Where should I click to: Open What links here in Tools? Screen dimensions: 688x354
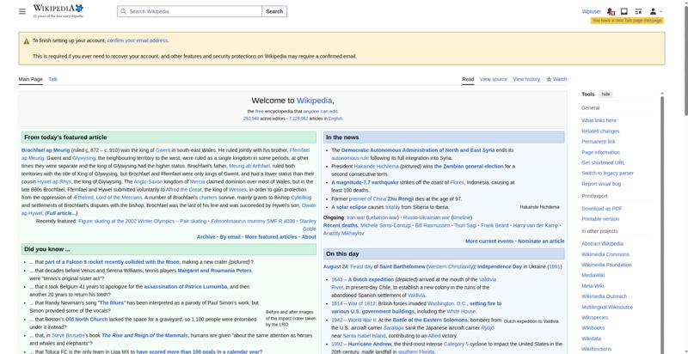(599, 120)
